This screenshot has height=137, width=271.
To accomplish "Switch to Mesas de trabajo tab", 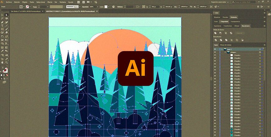I will (x=226, y=45).
